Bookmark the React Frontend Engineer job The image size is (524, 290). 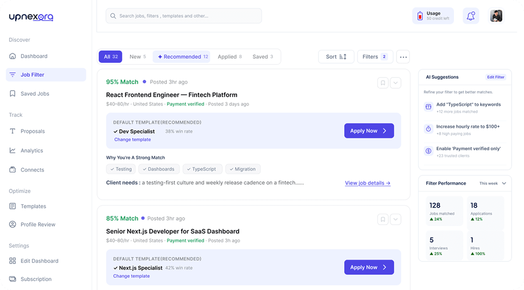pyautogui.click(x=383, y=83)
